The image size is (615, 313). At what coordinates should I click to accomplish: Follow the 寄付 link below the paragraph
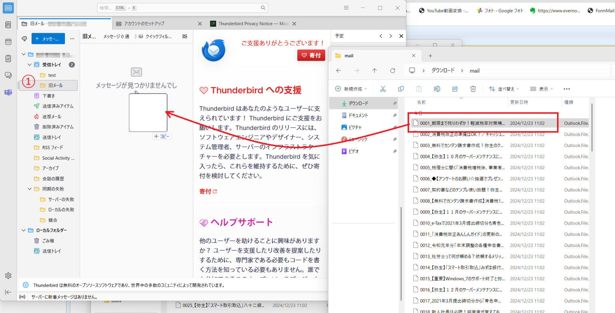(x=208, y=191)
